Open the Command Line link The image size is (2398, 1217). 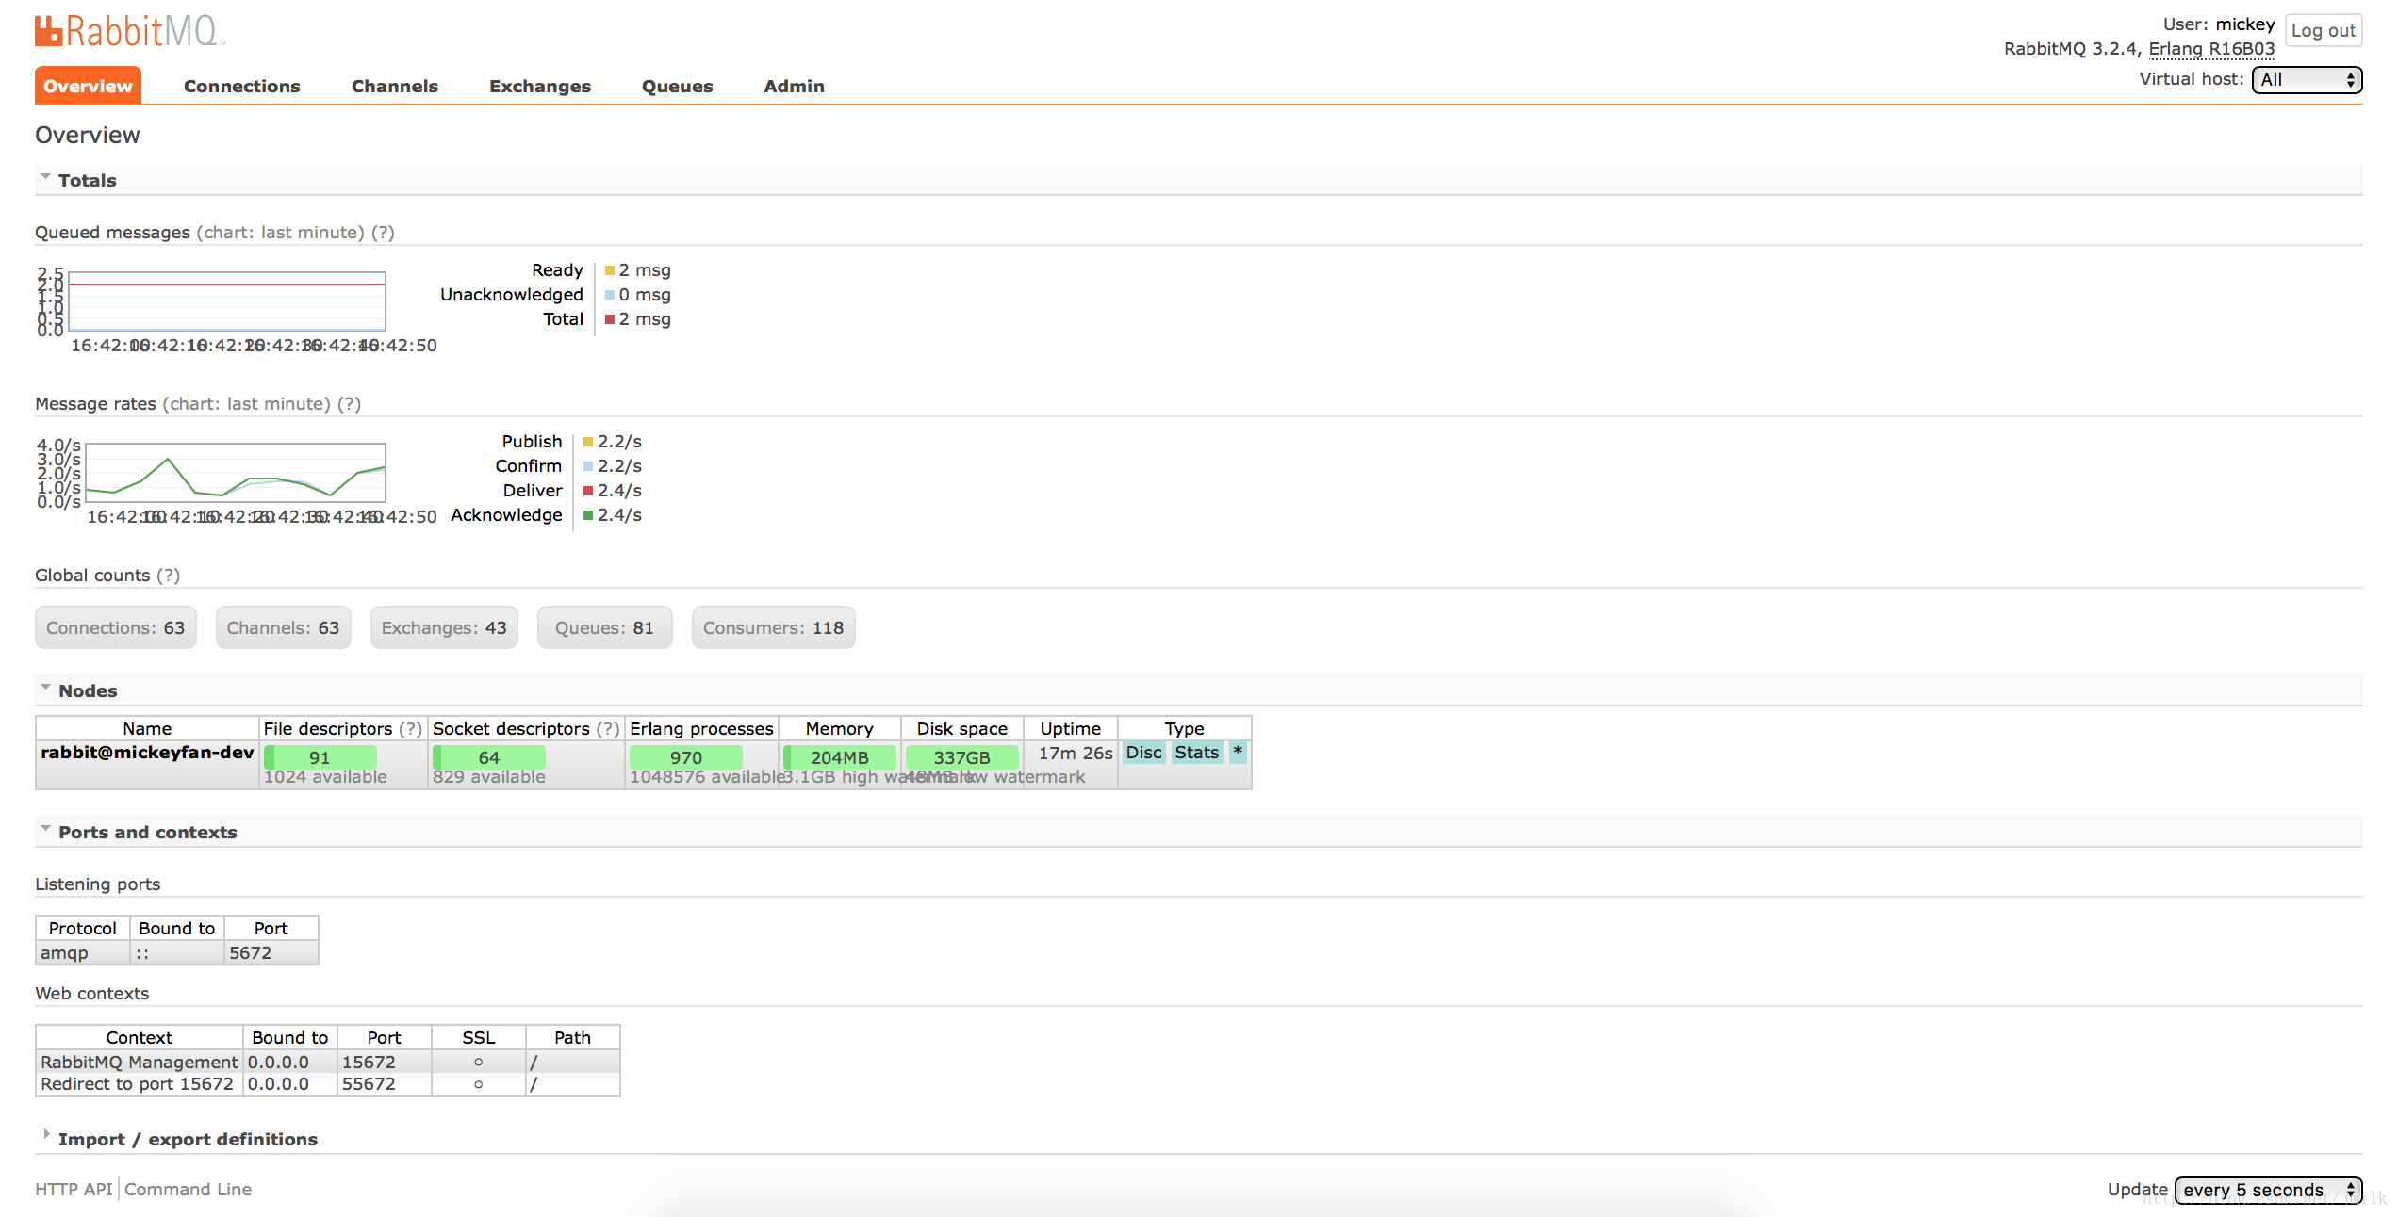[x=188, y=1189]
